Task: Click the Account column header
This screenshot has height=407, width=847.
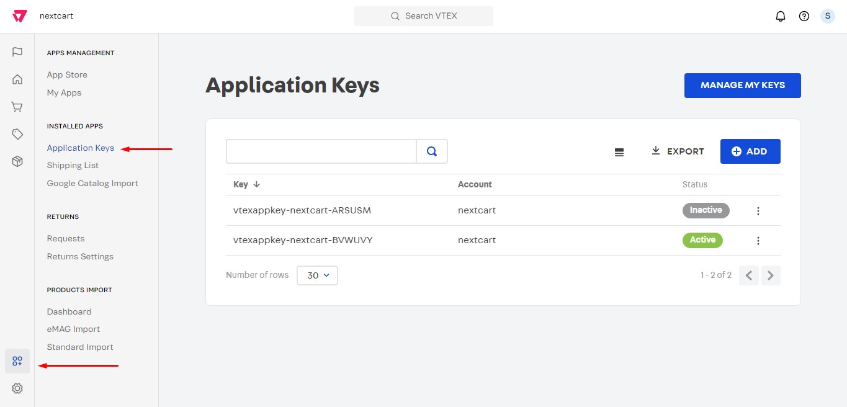Action: click(475, 184)
